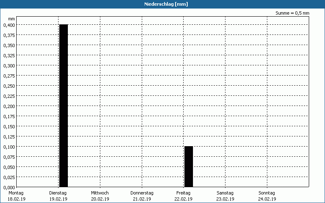Select the Summe = 0,5 mm label
The image size is (325, 203).
click(x=292, y=13)
